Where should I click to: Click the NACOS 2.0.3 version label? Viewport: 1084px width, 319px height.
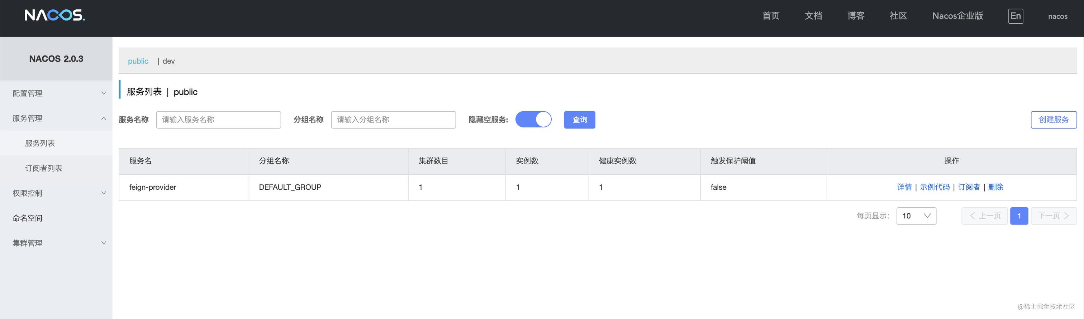tap(56, 59)
